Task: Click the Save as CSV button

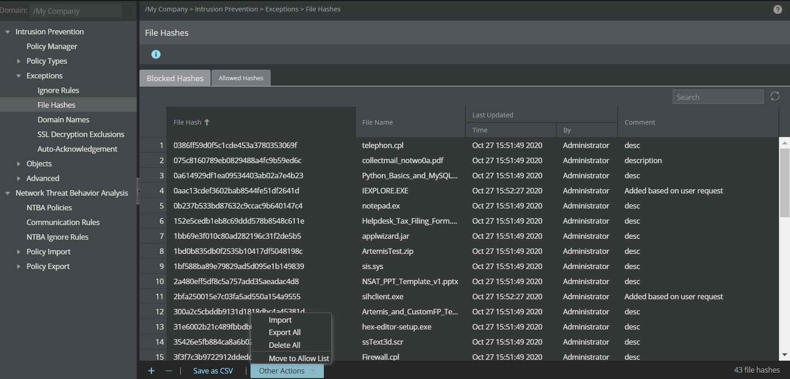Action: 213,371
